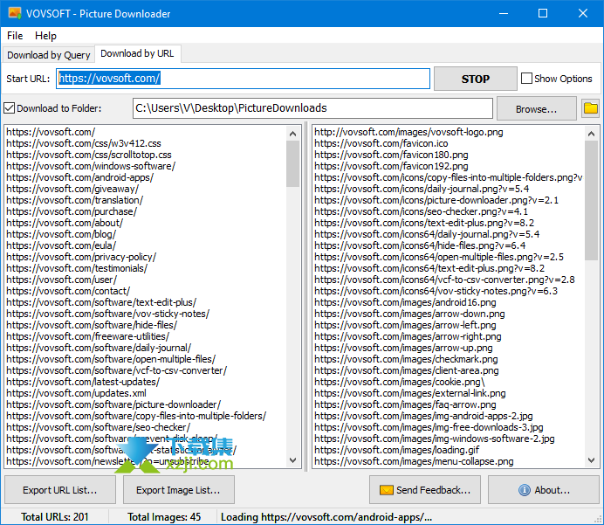Click the Browse... button
The width and height of the screenshot is (604, 525).
coord(536,109)
